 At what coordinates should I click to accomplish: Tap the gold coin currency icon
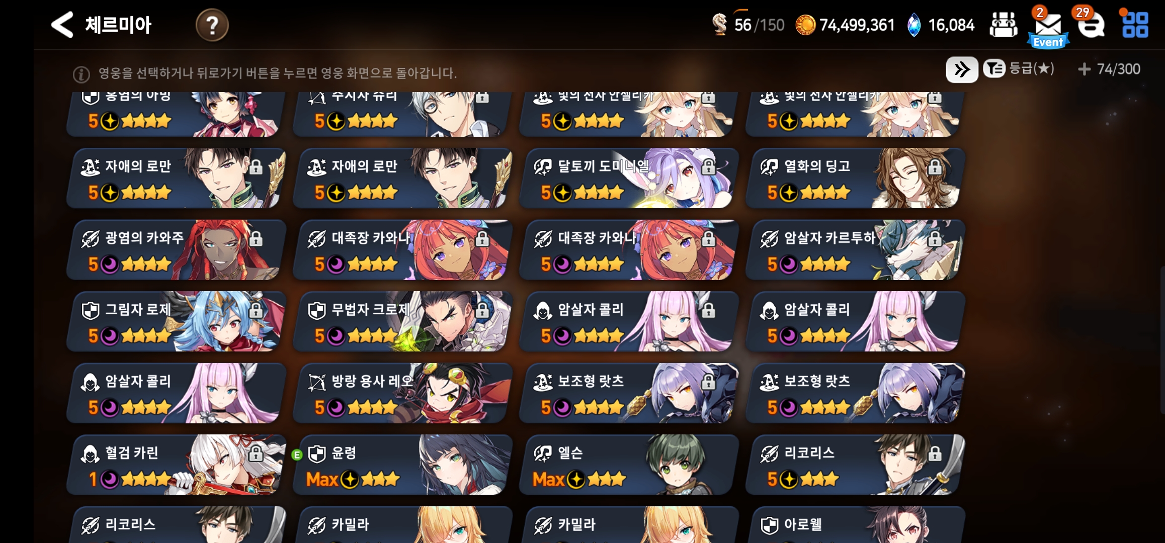tap(805, 25)
